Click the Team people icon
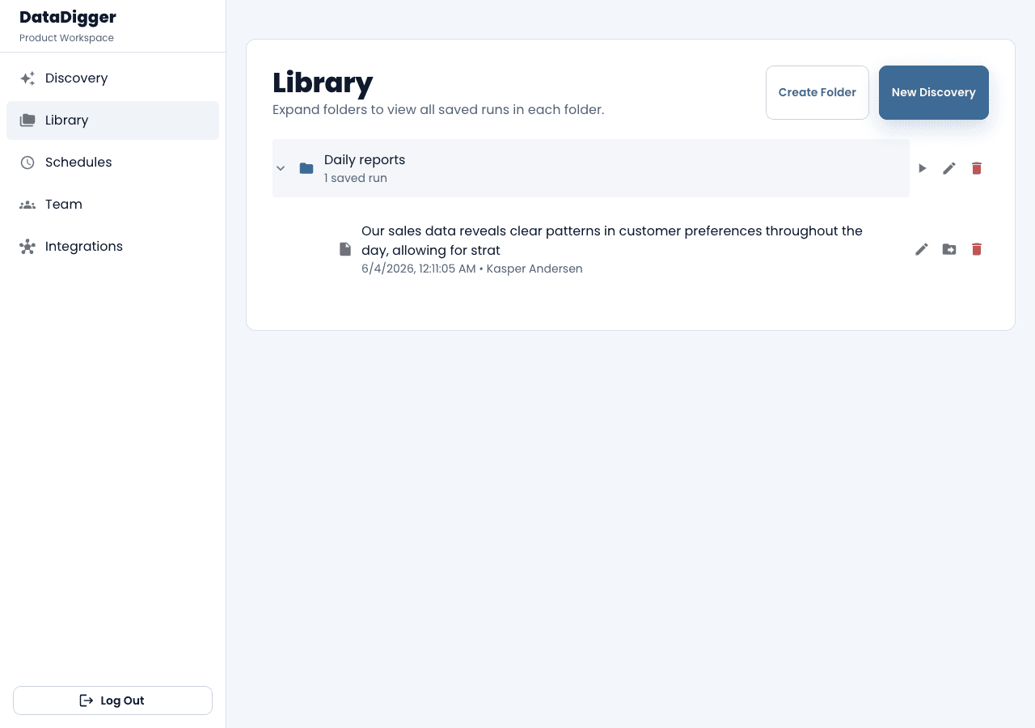Viewport: 1035px width, 728px height. pyautogui.click(x=27, y=205)
